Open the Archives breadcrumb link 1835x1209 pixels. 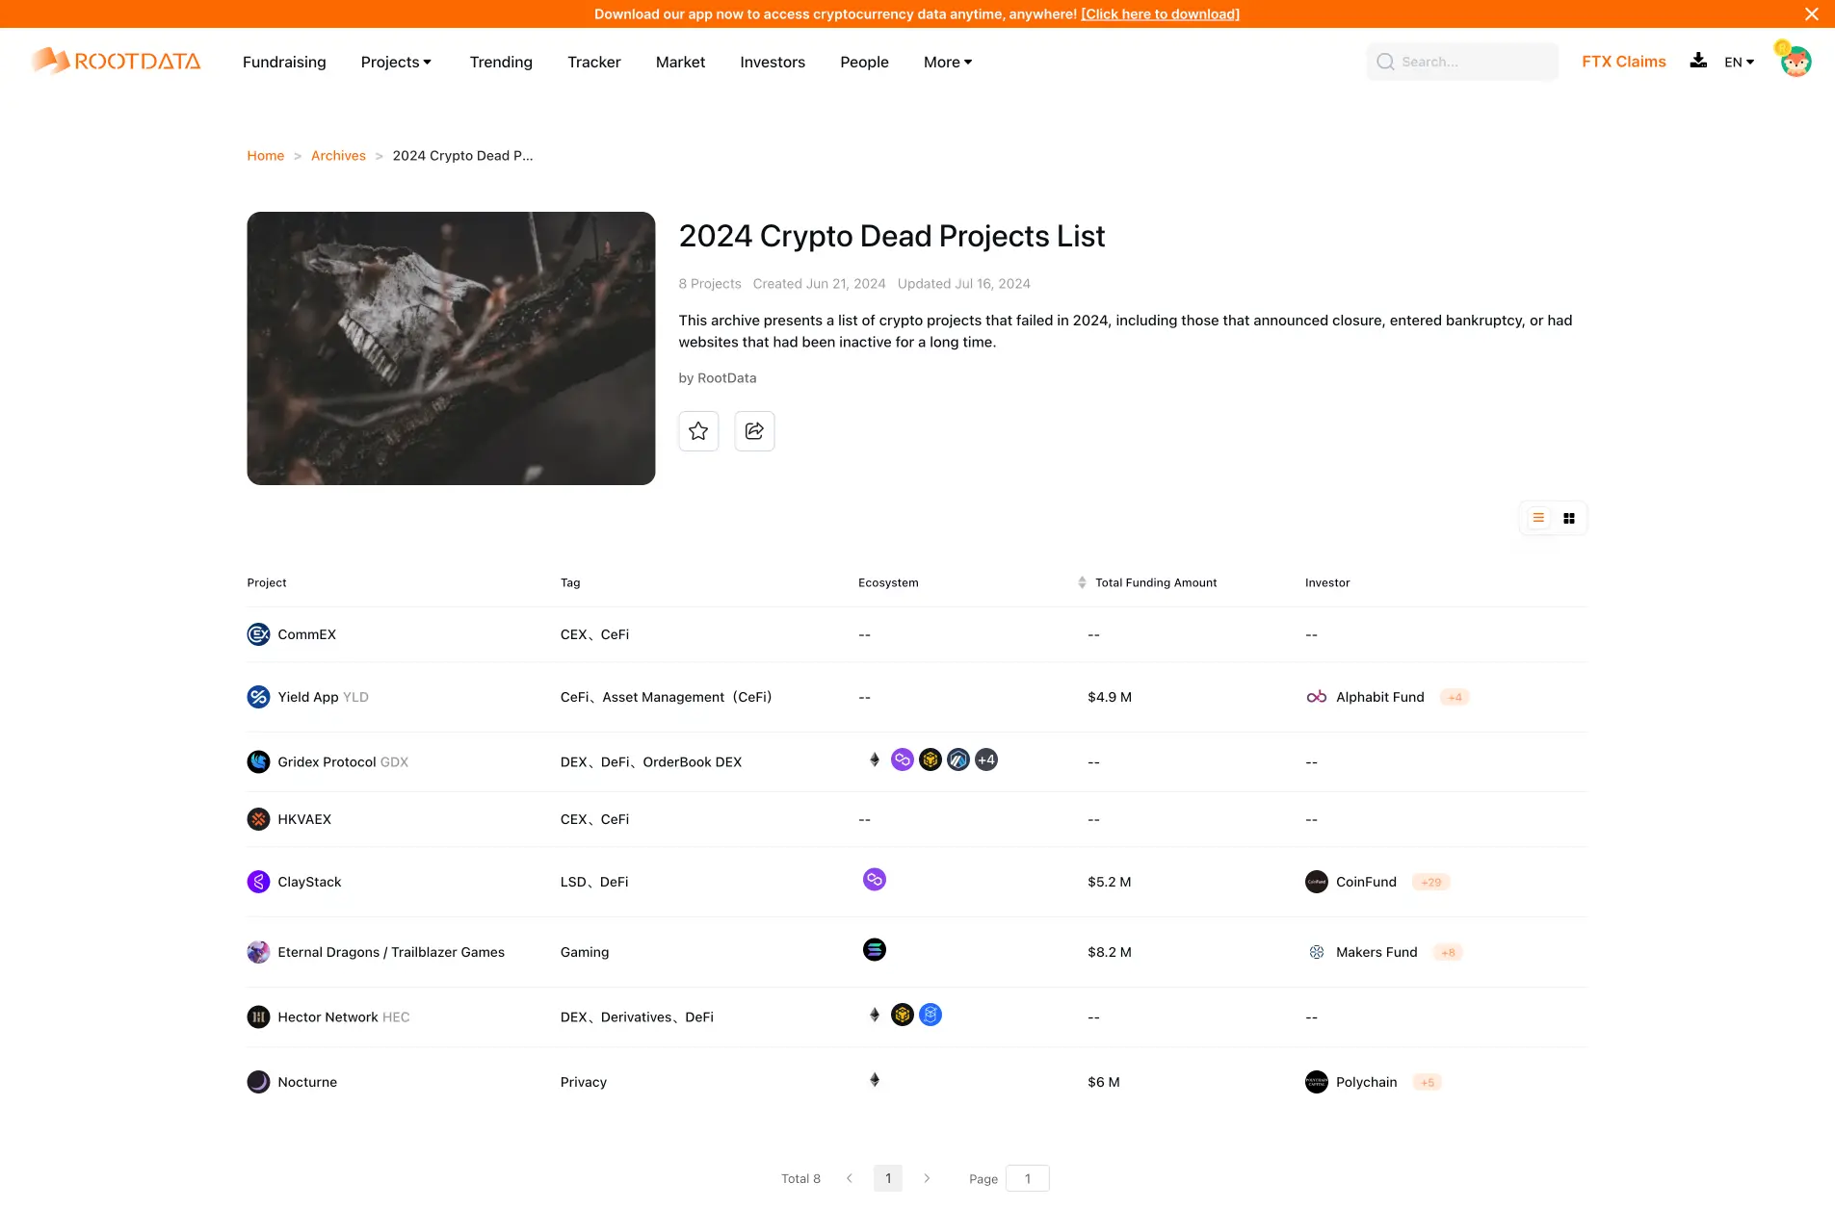click(338, 155)
